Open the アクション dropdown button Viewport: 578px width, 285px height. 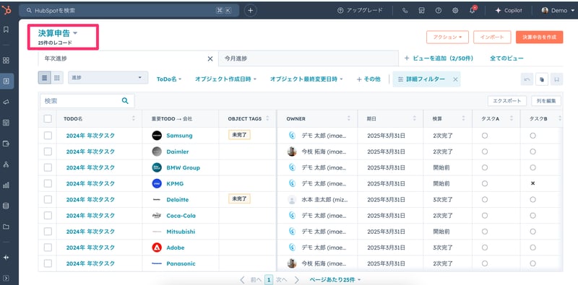447,38
